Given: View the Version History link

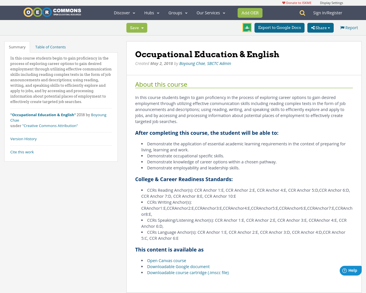Looking at the screenshot, I should click(23, 138).
